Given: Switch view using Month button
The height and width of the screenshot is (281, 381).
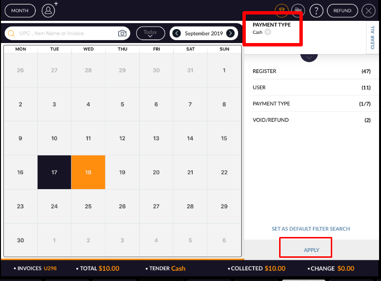Looking at the screenshot, I should coord(20,10).
